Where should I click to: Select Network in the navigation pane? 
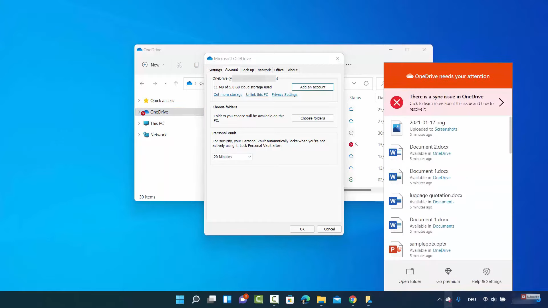[158, 135]
